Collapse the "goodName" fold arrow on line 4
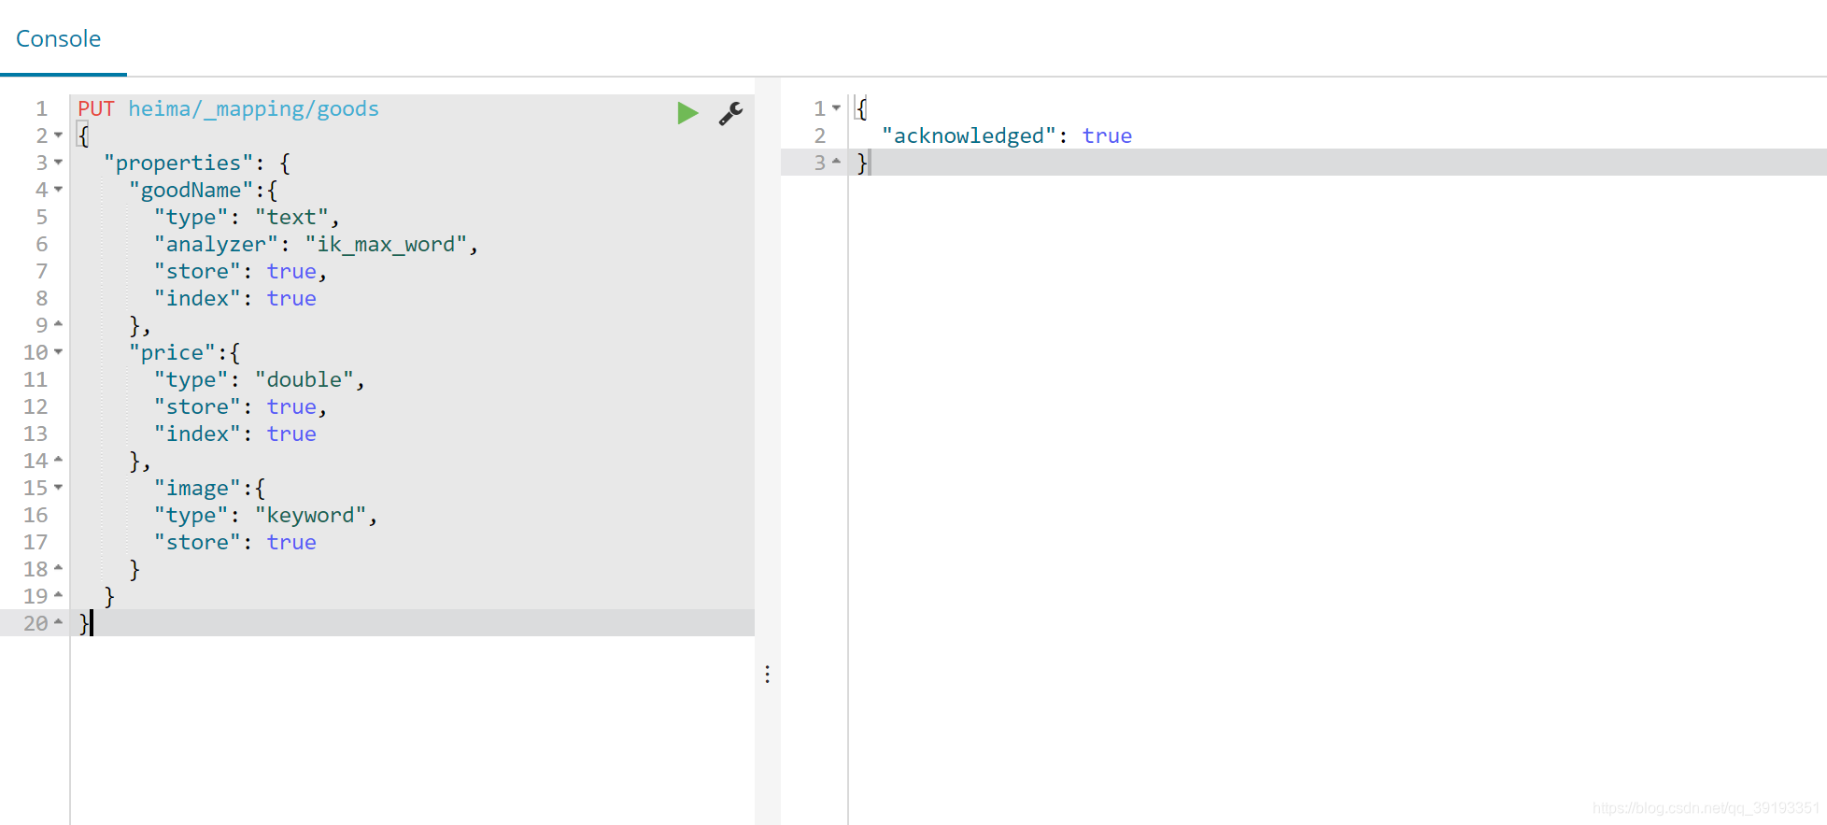Screen dimensions: 1827x825 pos(58,190)
